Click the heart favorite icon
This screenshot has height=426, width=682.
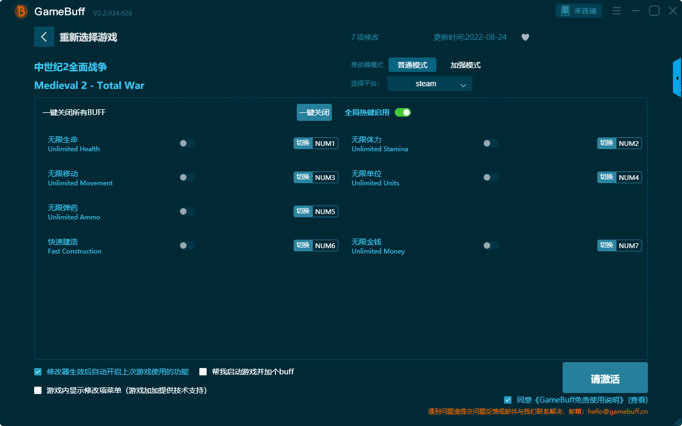(x=525, y=37)
